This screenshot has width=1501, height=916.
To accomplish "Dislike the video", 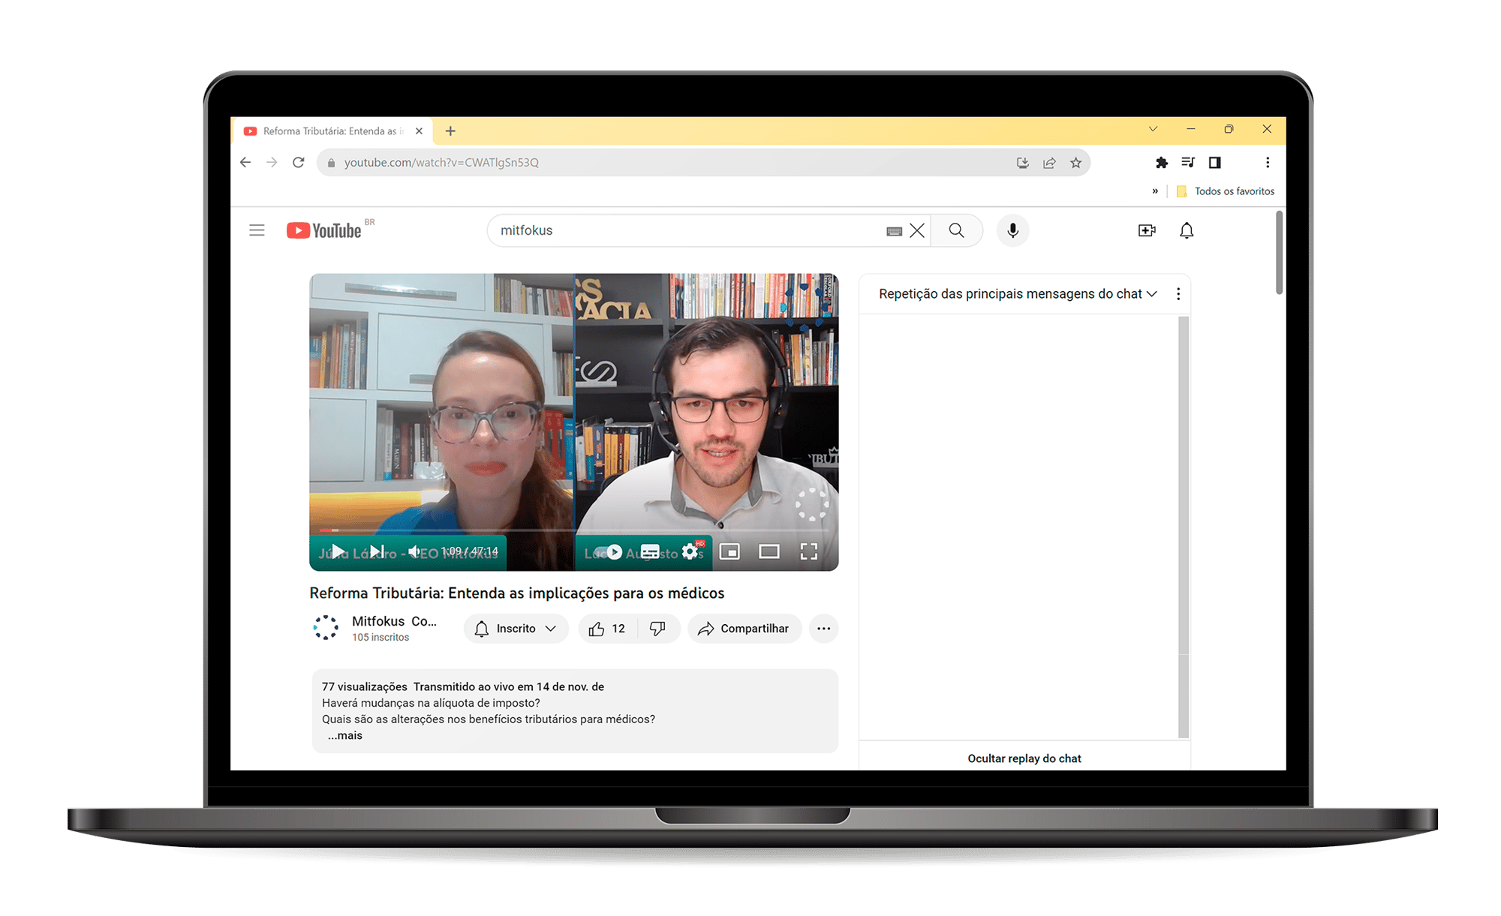I will [x=658, y=629].
